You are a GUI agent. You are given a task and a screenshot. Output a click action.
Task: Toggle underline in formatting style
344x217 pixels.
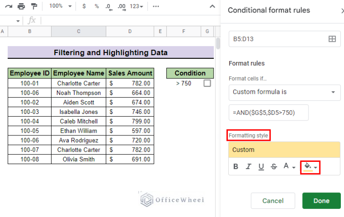(x=261, y=167)
